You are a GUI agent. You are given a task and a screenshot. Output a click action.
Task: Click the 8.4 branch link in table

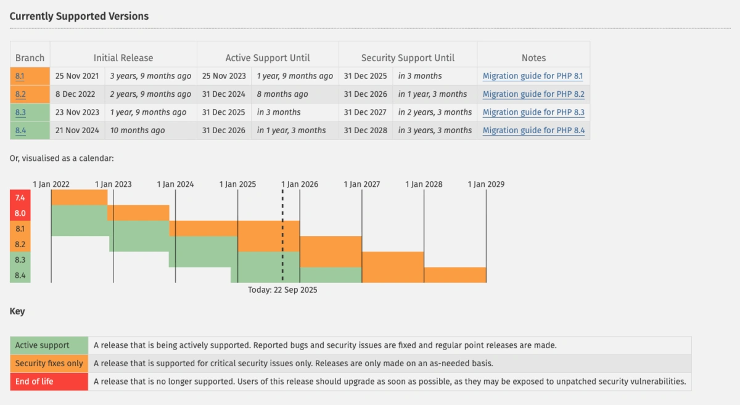(x=20, y=130)
